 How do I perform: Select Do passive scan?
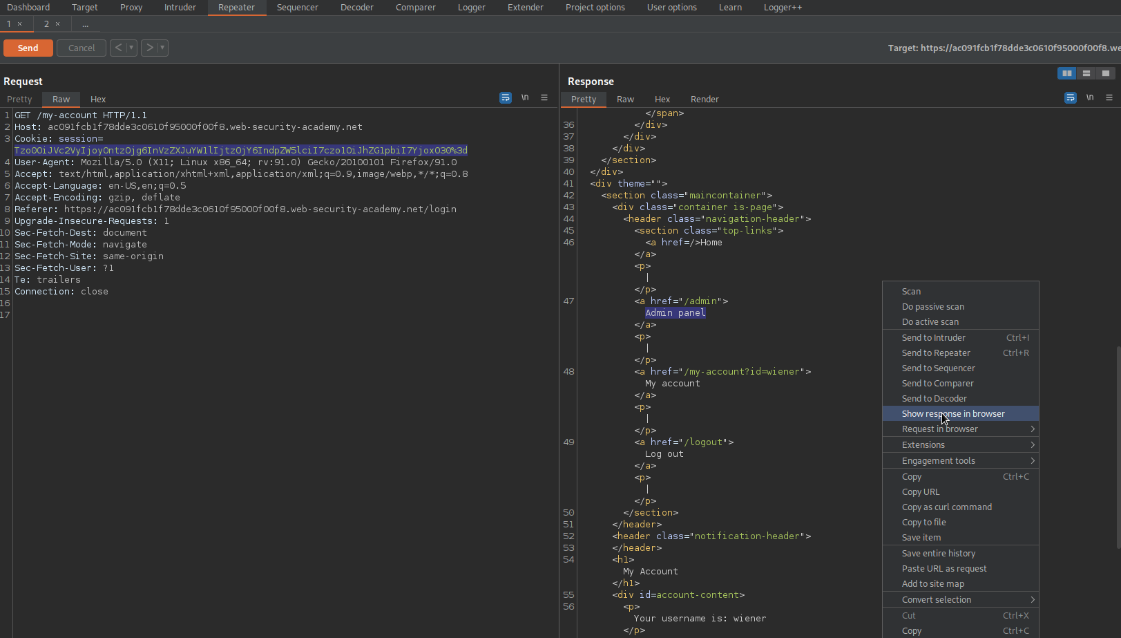(961, 307)
